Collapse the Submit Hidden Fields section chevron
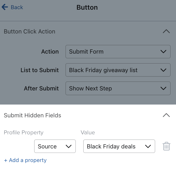The height and width of the screenshot is (173, 176). point(166,115)
